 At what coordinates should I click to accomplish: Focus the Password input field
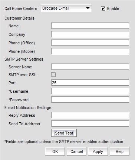pos(90,100)
